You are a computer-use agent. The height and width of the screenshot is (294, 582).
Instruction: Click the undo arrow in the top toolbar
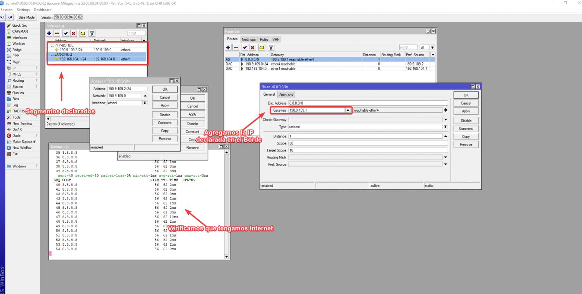[x=3, y=17]
